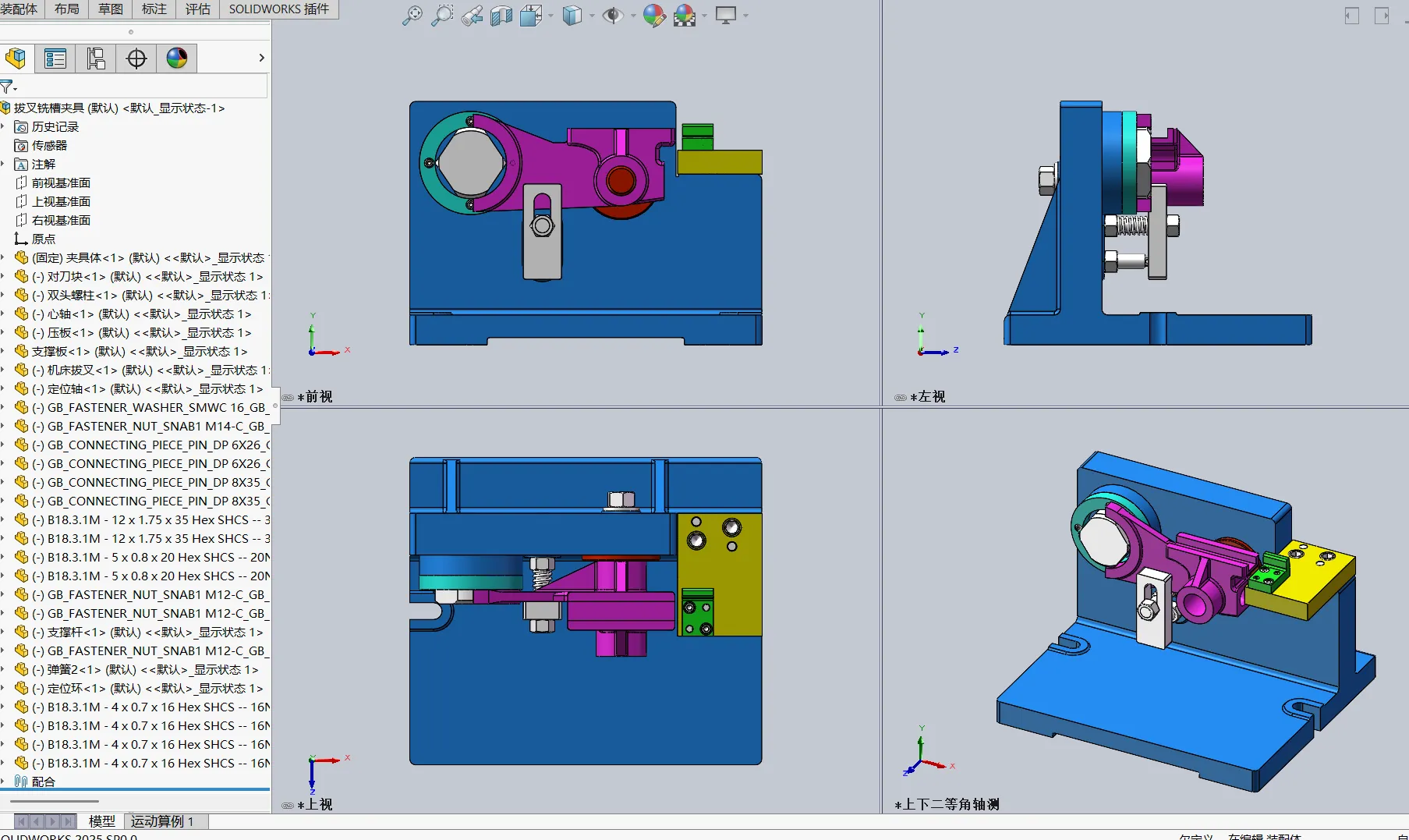Open View Orientation dropdown arrow
This screenshot has height=840, width=1409.
click(551, 16)
